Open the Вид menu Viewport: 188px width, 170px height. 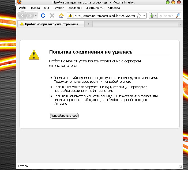[46, 8]
